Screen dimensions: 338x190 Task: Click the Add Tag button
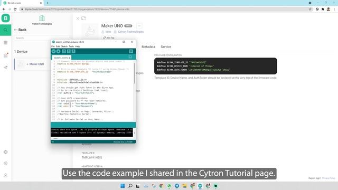coord(109,37)
